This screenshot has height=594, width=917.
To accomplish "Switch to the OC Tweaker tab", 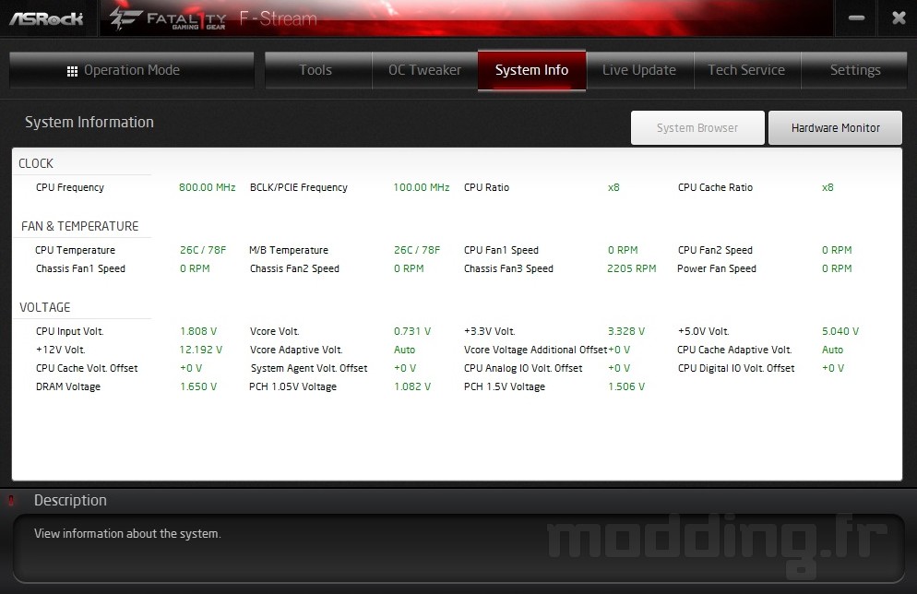I will click(425, 70).
